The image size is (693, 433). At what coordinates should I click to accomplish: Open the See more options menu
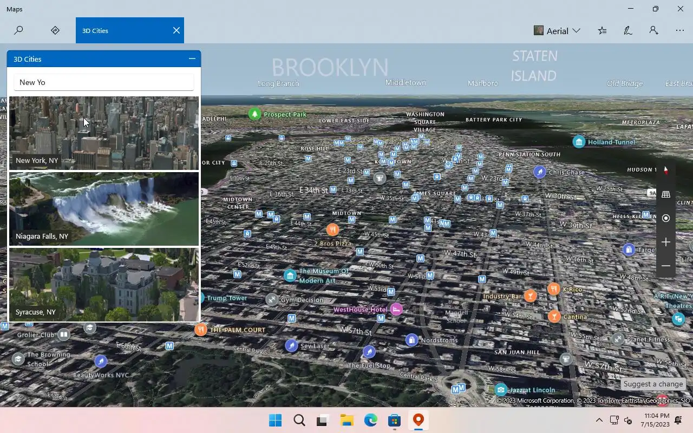(x=679, y=30)
